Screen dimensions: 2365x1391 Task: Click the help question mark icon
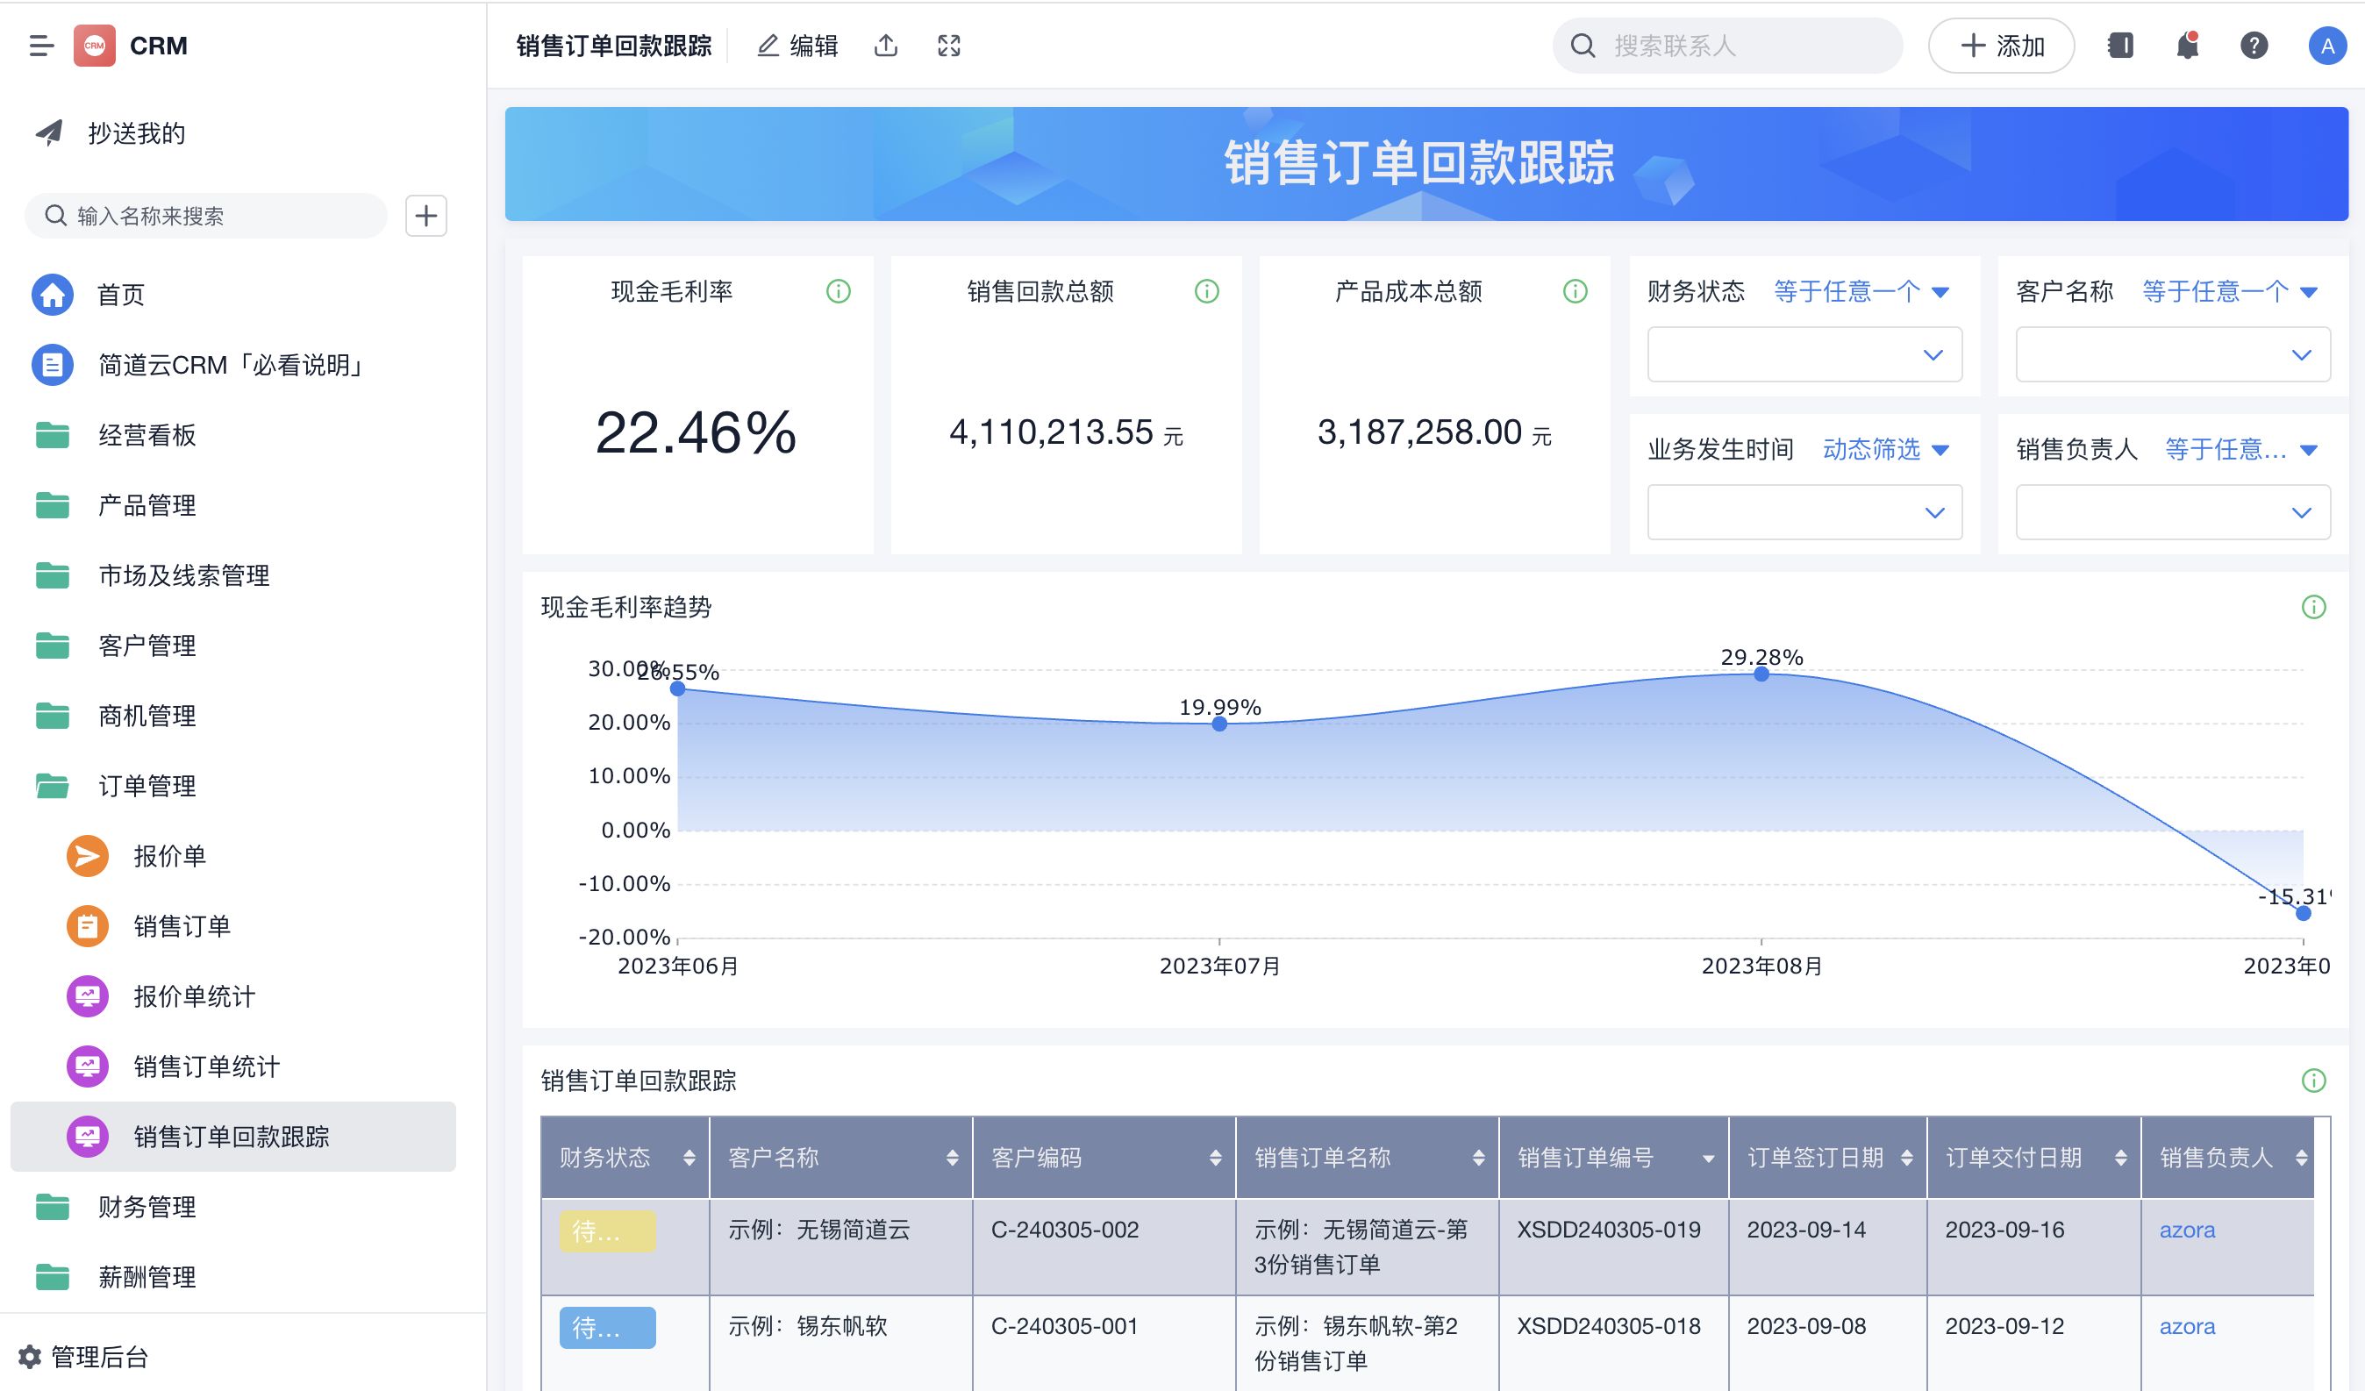tap(2254, 45)
